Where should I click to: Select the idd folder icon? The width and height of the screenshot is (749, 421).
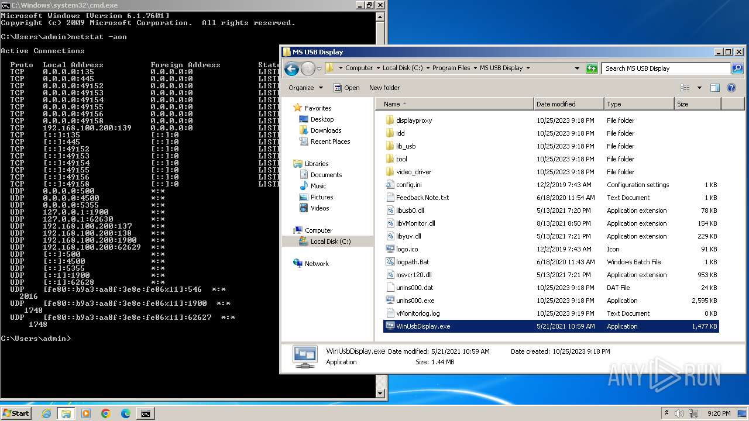(390, 133)
